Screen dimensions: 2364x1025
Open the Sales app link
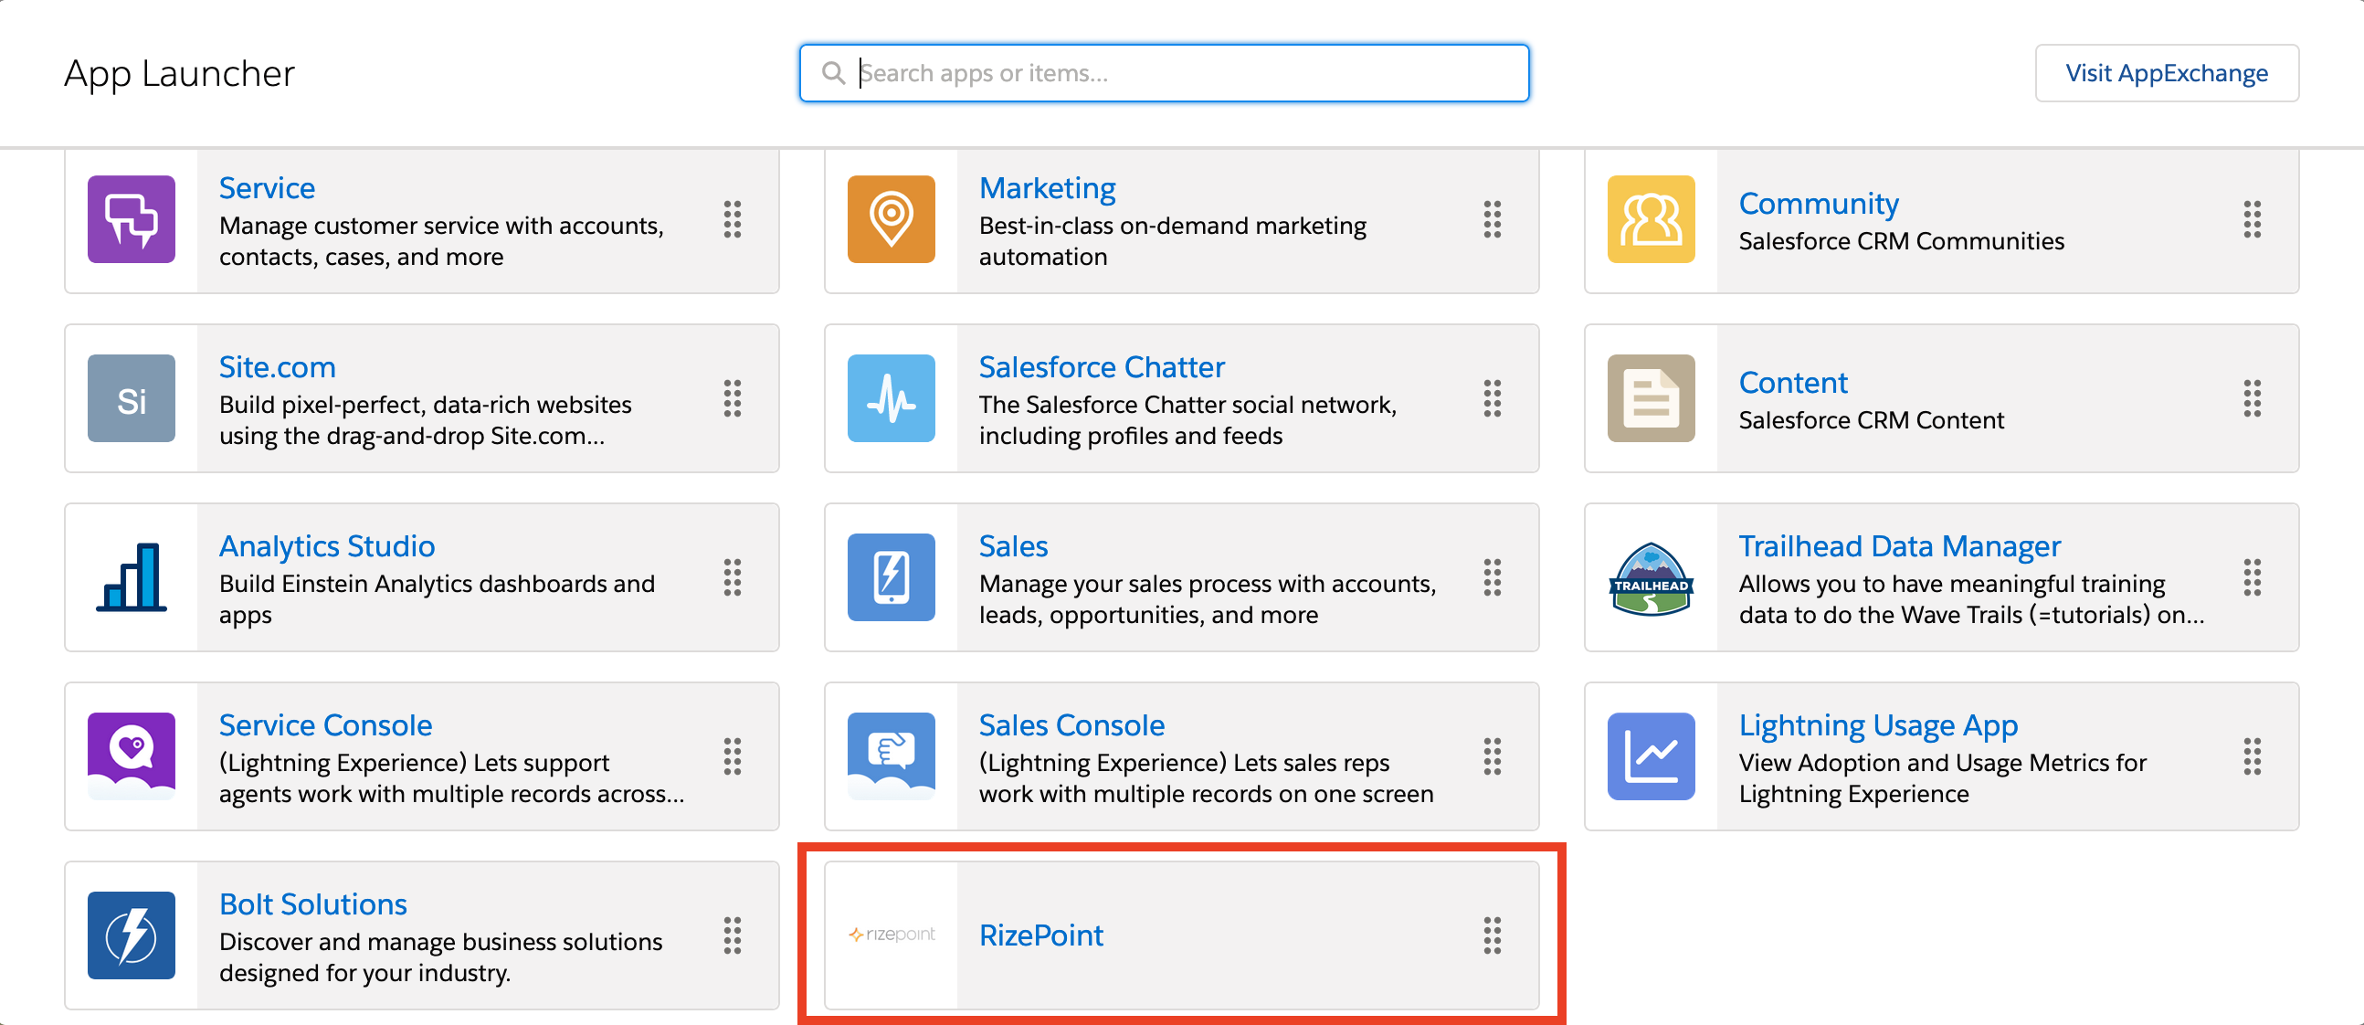pos(1013,546)
